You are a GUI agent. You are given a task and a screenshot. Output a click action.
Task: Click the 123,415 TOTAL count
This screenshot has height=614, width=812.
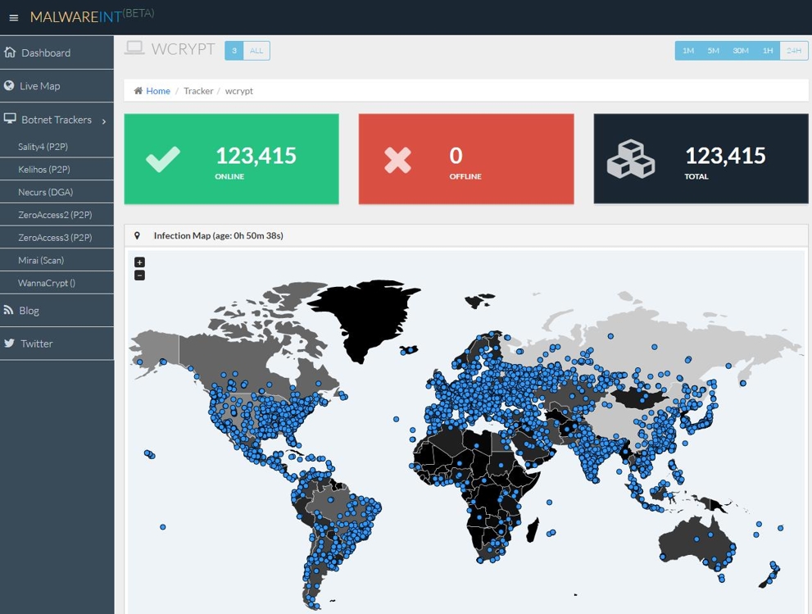click(x=725, y=156)
